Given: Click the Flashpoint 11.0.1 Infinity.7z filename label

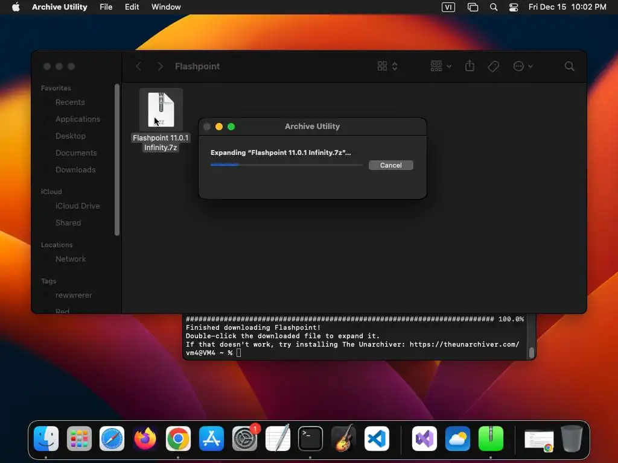Looking at the screenshot, I should click(161, 142).
